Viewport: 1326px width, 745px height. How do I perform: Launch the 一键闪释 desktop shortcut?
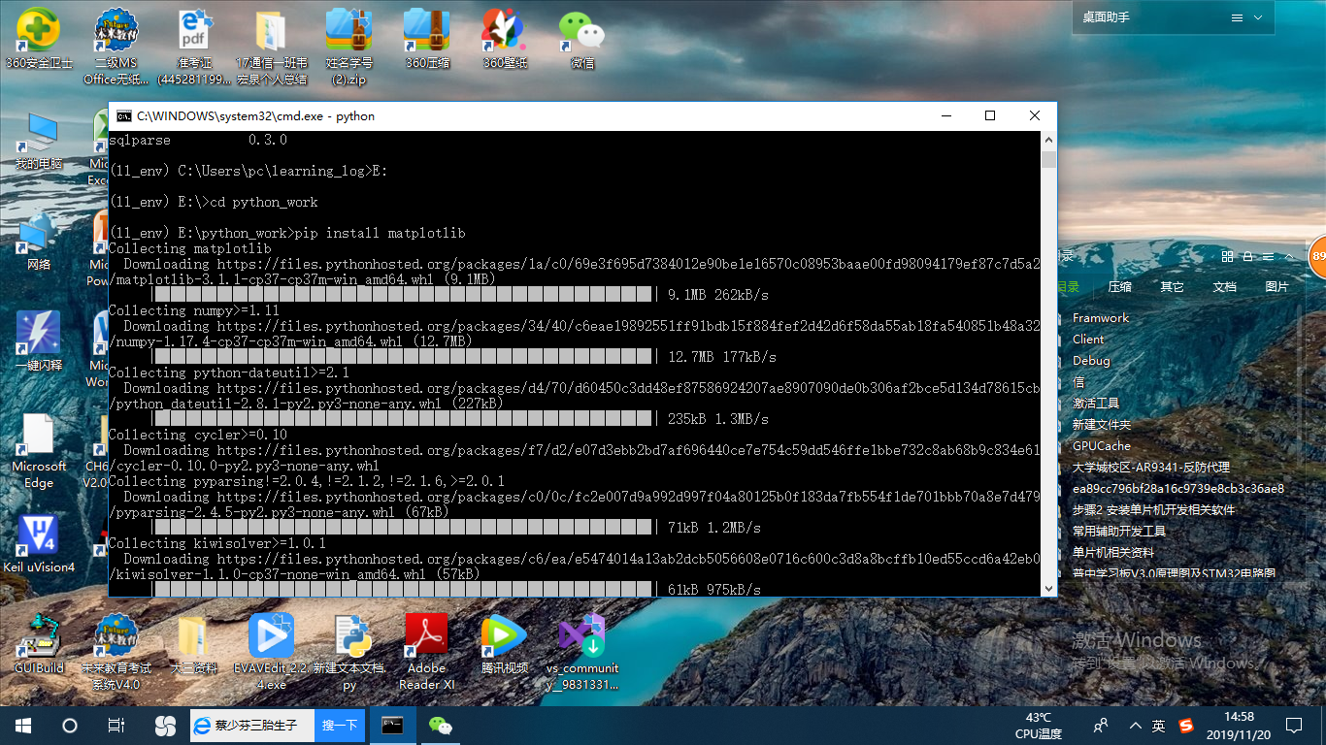[39, 341]
